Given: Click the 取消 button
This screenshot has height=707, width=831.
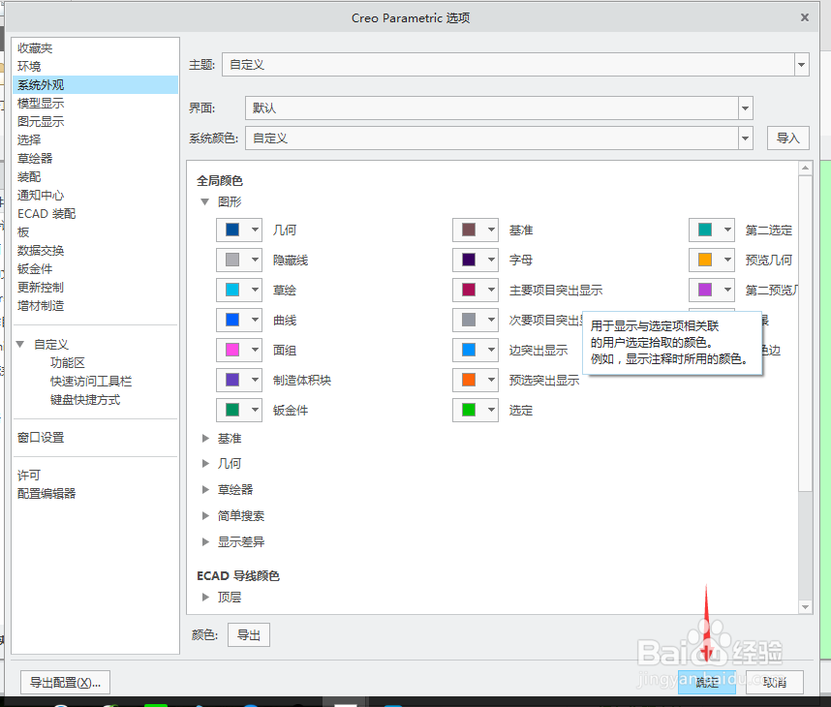Looking at the screenshot, I should [x=775, y=682].
